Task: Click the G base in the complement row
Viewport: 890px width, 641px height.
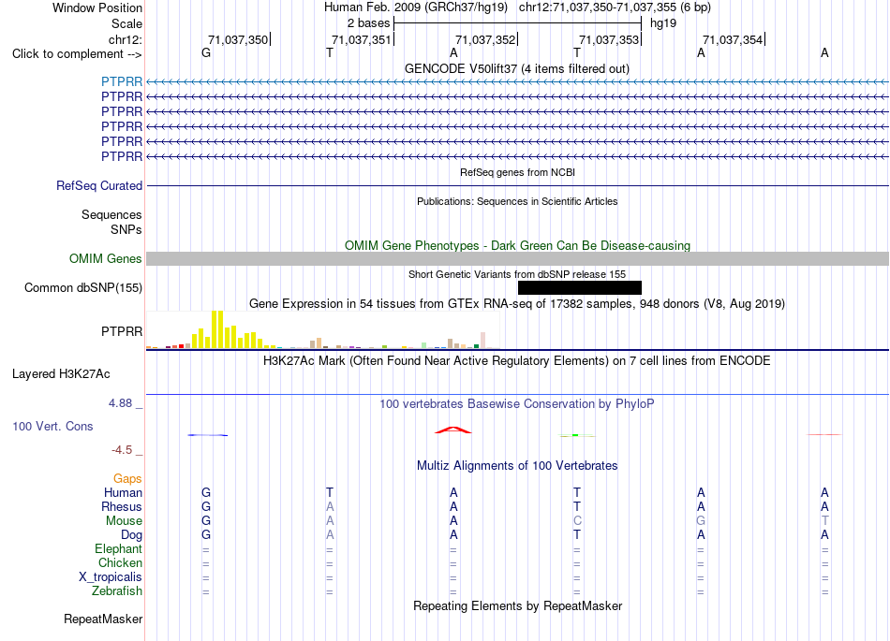Action: coord(206,52)
